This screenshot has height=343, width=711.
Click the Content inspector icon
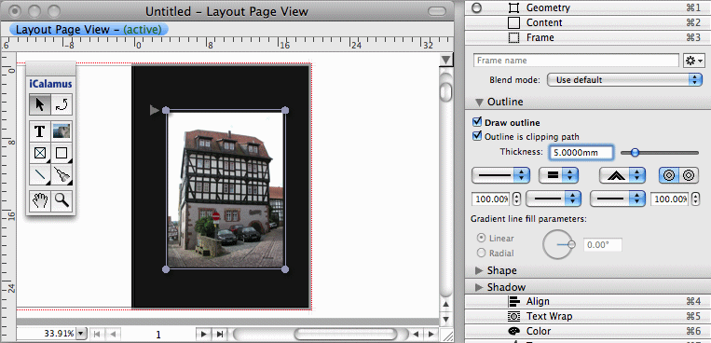[513, 22]
